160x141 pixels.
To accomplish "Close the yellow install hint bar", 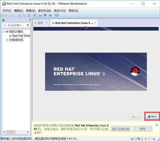I will (157, 125).
